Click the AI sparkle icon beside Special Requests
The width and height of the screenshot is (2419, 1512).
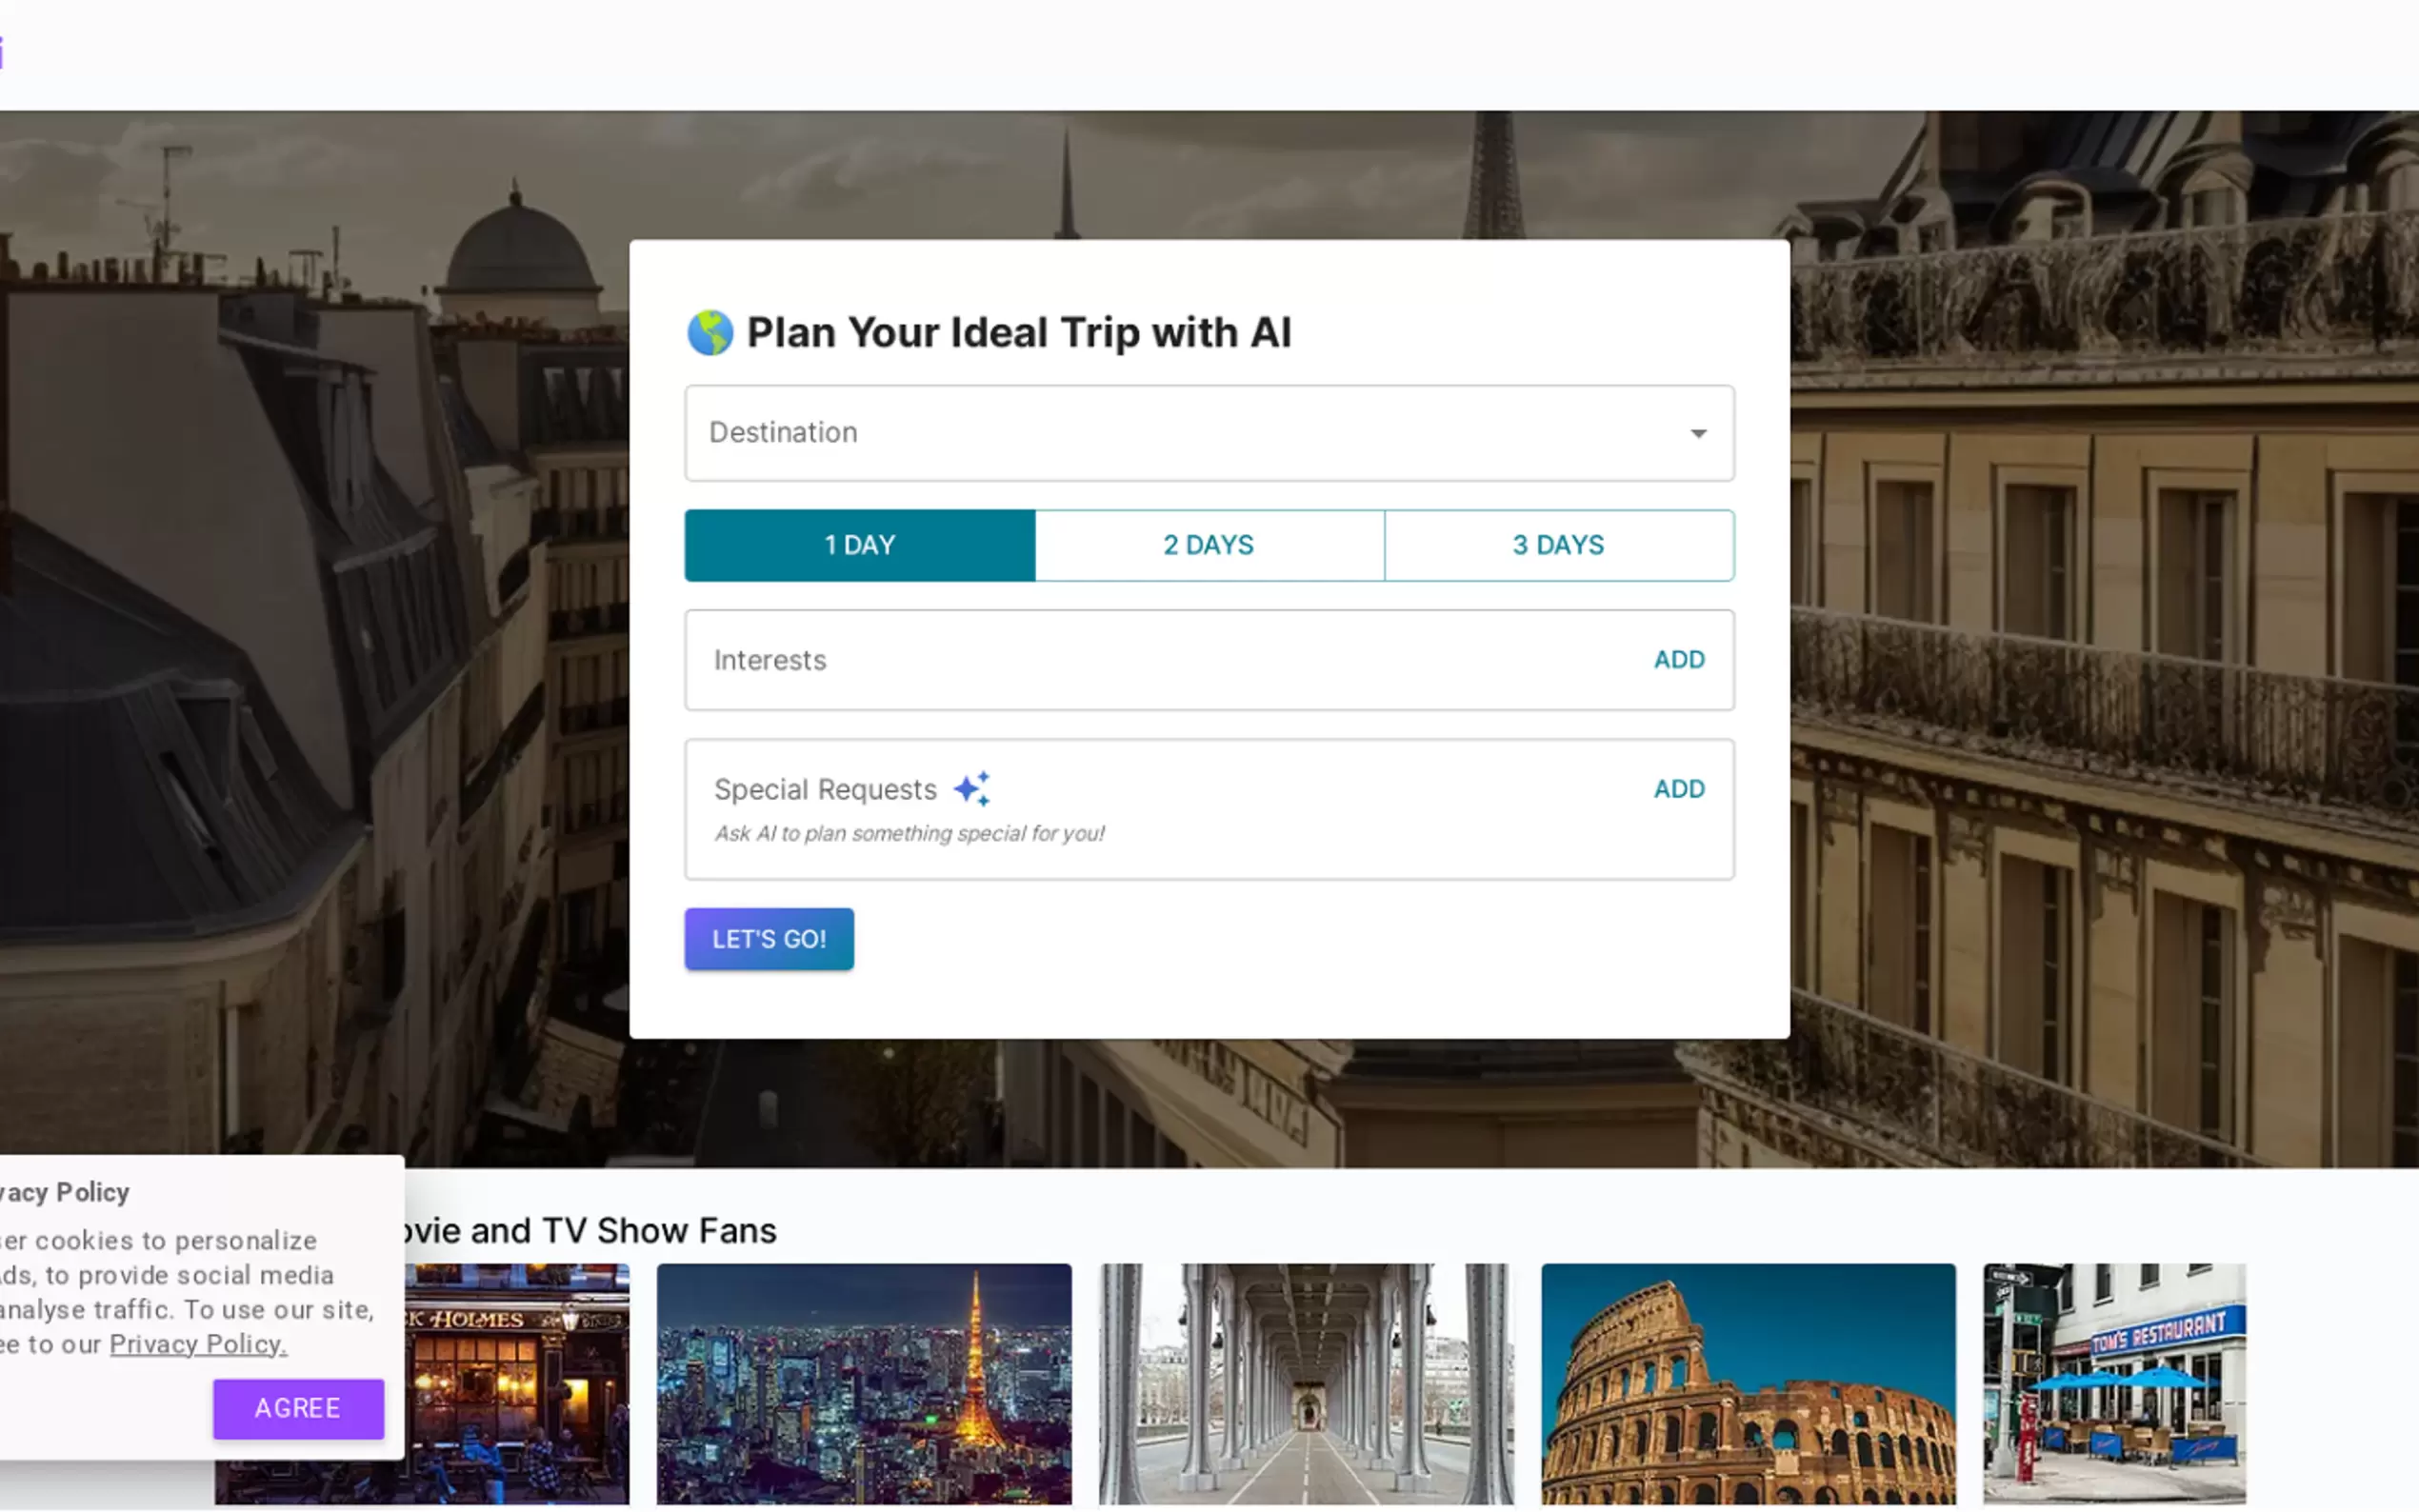point(972,789)
